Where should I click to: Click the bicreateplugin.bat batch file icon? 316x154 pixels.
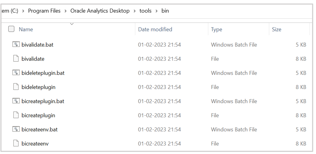16,101
